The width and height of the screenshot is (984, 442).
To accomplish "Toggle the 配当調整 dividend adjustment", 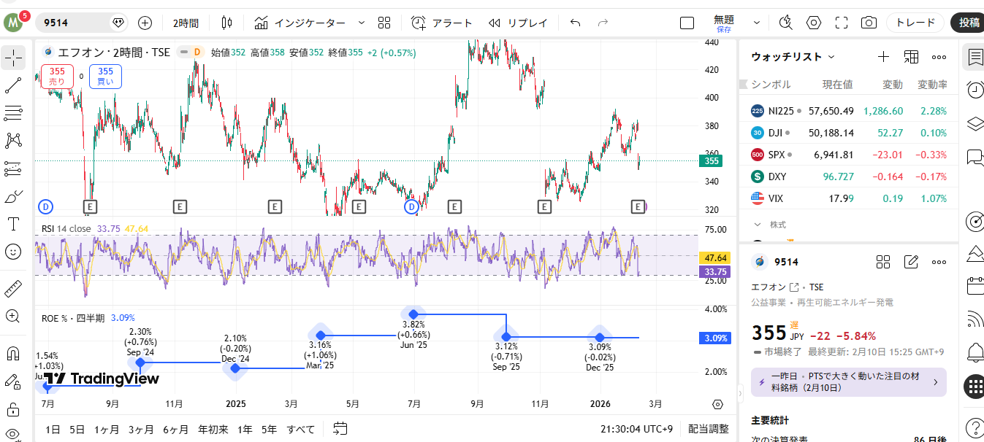I will tap(708, 430).
